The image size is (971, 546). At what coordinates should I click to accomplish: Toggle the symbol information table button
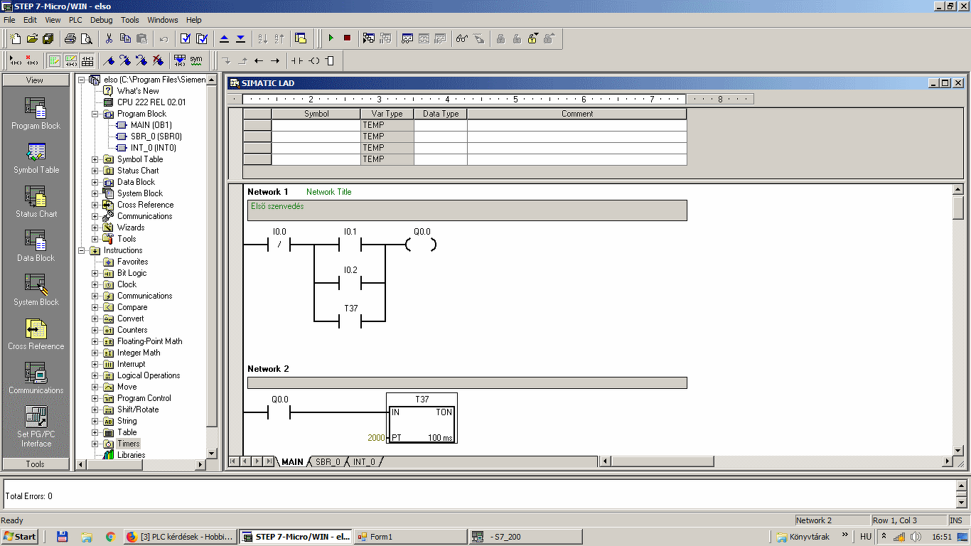pyautogui.click(x=87, y=60)
